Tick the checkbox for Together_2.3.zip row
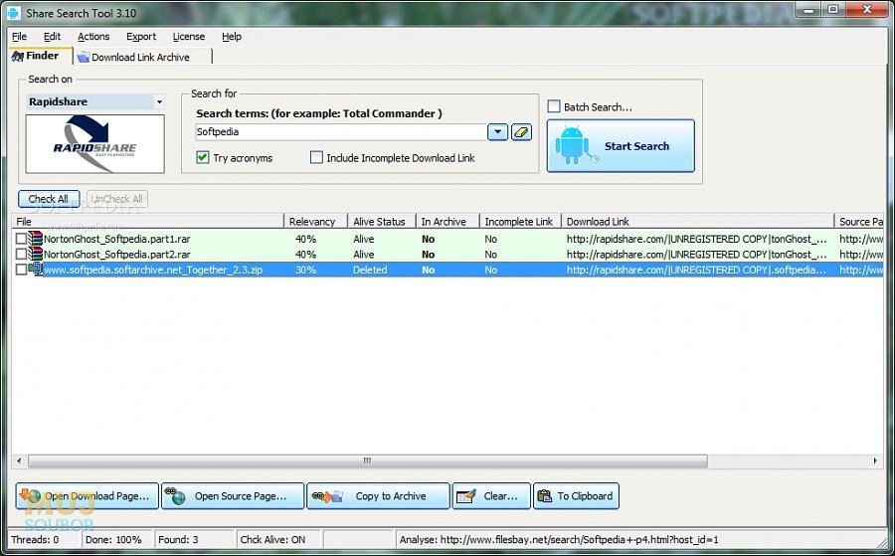Image resolution: width=895 pixels, height=556 pixels. tap(21, 270)
